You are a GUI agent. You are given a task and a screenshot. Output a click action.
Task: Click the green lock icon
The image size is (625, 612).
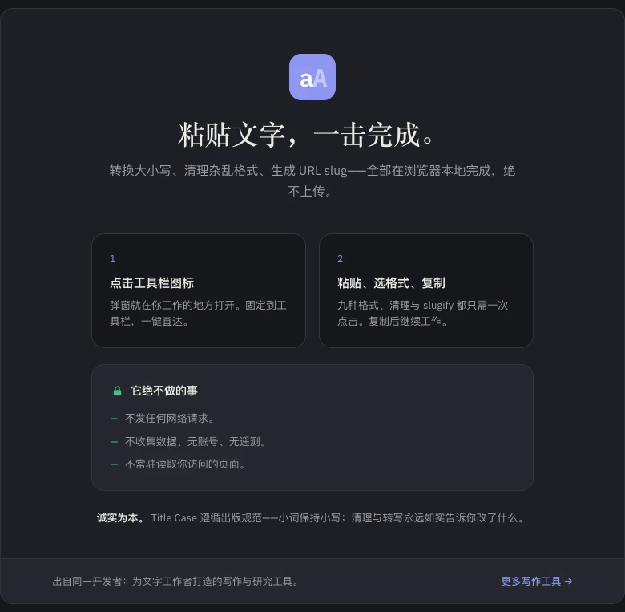(x=117, y=391)
